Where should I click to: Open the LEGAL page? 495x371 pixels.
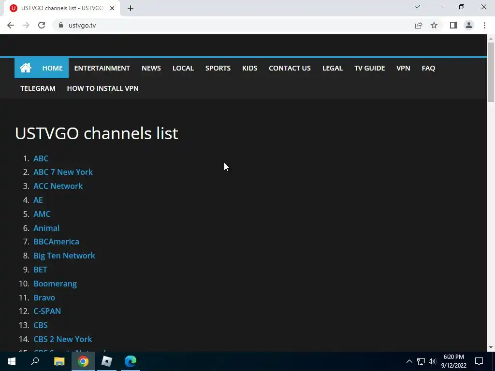tap(333, 68)
